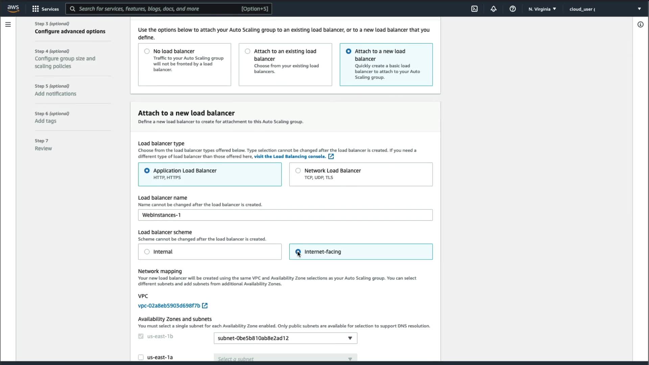Open the info panel icon

[x=640, y=24]
